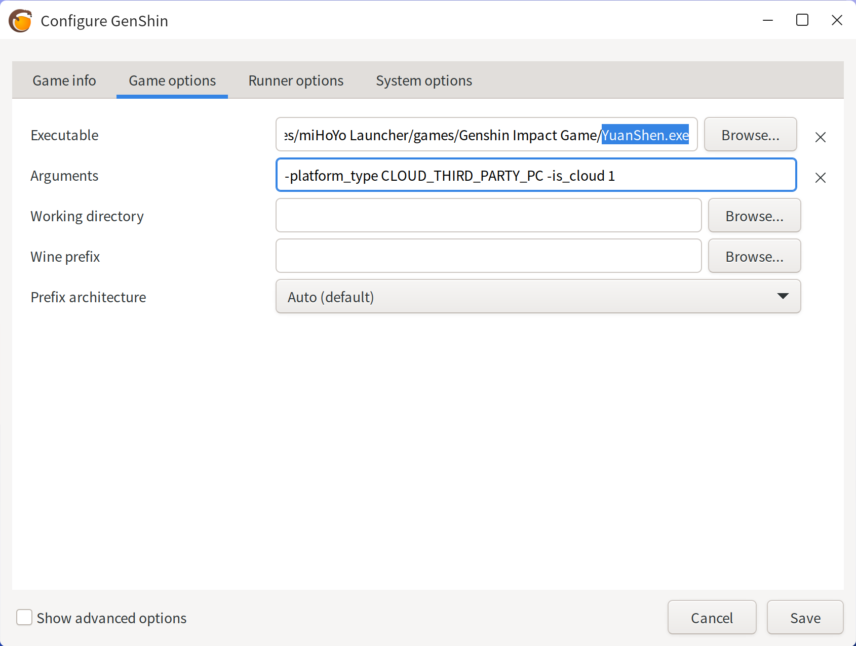The width and height of the screenshot is (856, 646).
Task: Enable Show advanced options checkbox
Action: [x=24, y=618]
